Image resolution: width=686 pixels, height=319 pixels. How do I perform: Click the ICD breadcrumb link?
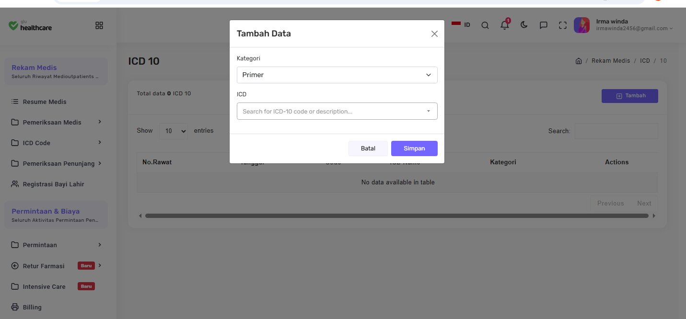point(645,61)
